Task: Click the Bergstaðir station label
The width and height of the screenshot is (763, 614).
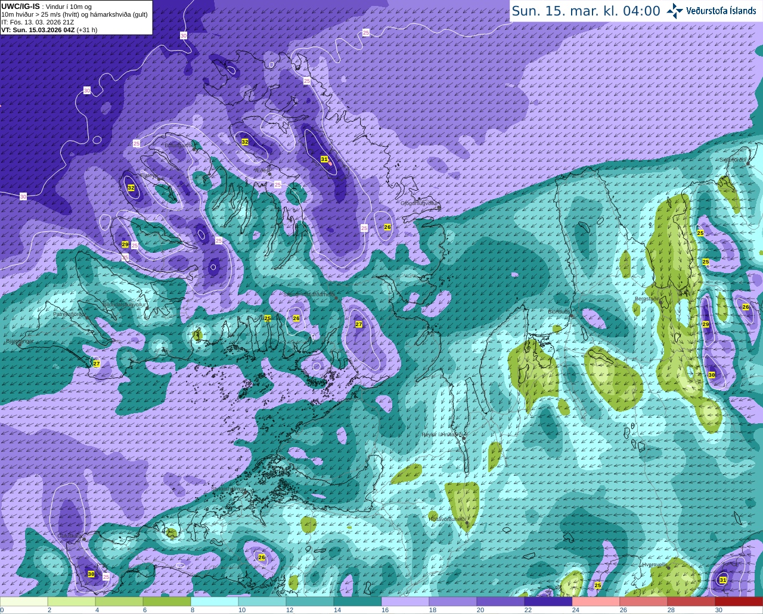Action: (x=646, y=299)
